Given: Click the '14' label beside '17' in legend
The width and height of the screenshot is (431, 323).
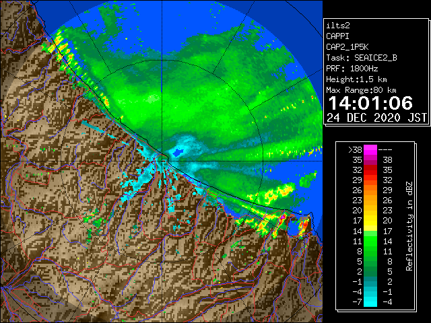Looking at the screenshot, I should point(357,231).
